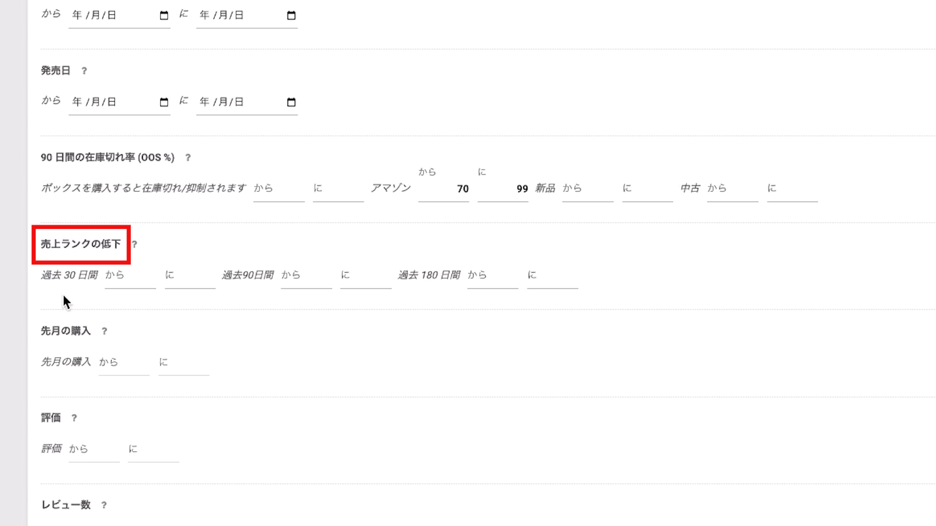Focus 先月の購入 から input field
The image size is (936, 526).
(124, 362)
